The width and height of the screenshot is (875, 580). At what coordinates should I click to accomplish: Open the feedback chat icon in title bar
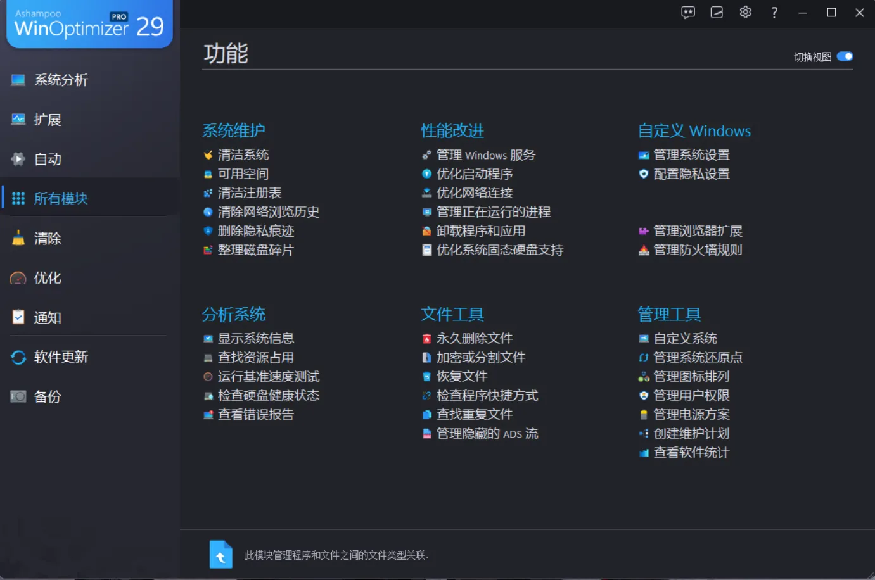pos(688,13)
